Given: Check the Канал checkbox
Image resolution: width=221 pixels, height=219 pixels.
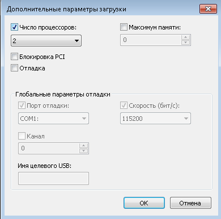Looking at the screenshot, I should click(22, 136).
